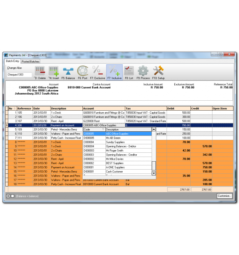
Task: Open the F8 List icon
Action: coord(129,71)
